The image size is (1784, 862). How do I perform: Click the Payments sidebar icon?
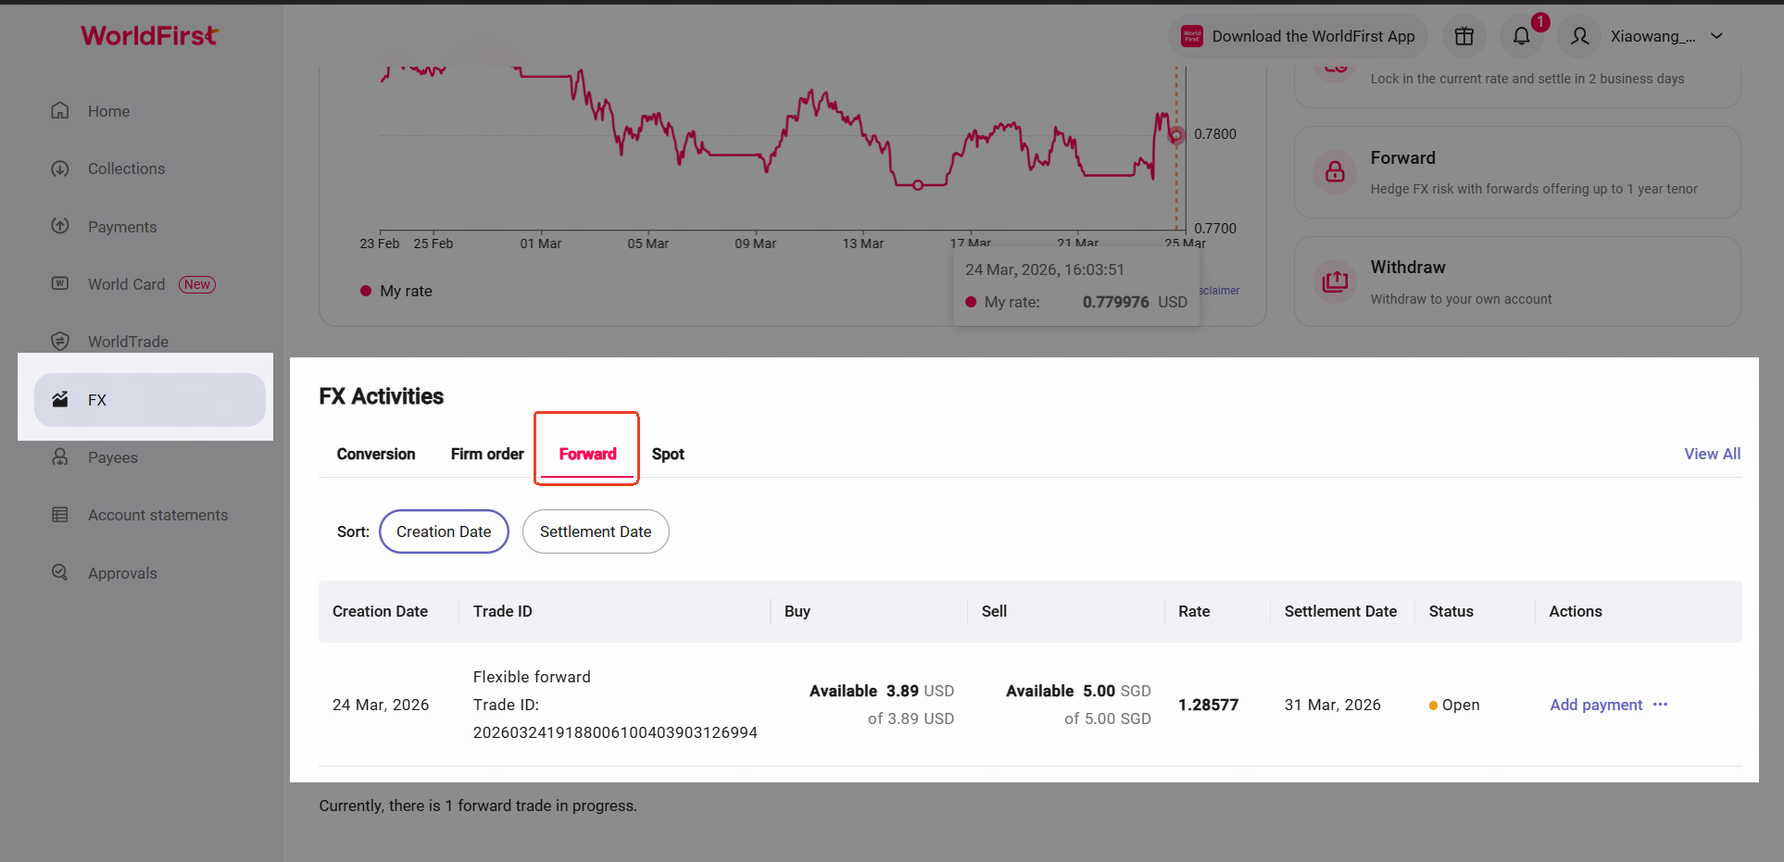pyautogui.click(x=60, y=226)
